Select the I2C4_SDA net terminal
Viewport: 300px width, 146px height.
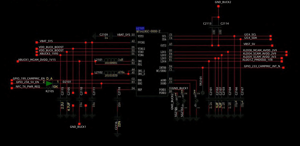tap(271, 39)
